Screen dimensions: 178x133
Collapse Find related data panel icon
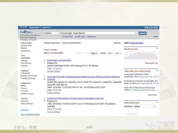point(157,102)
